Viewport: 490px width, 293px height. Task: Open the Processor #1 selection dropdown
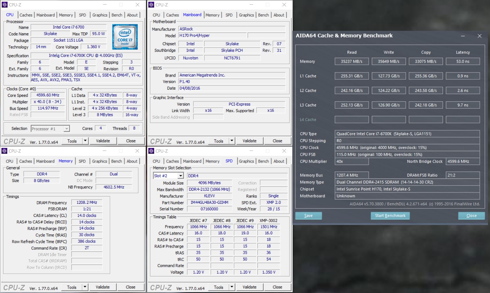point(66,128)
